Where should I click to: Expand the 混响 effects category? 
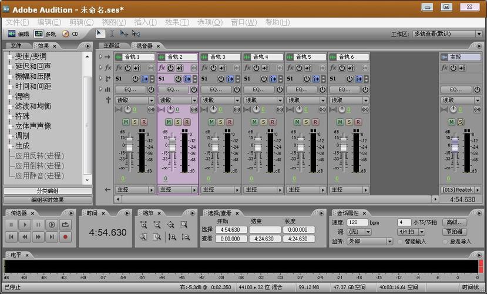point(10,96)
